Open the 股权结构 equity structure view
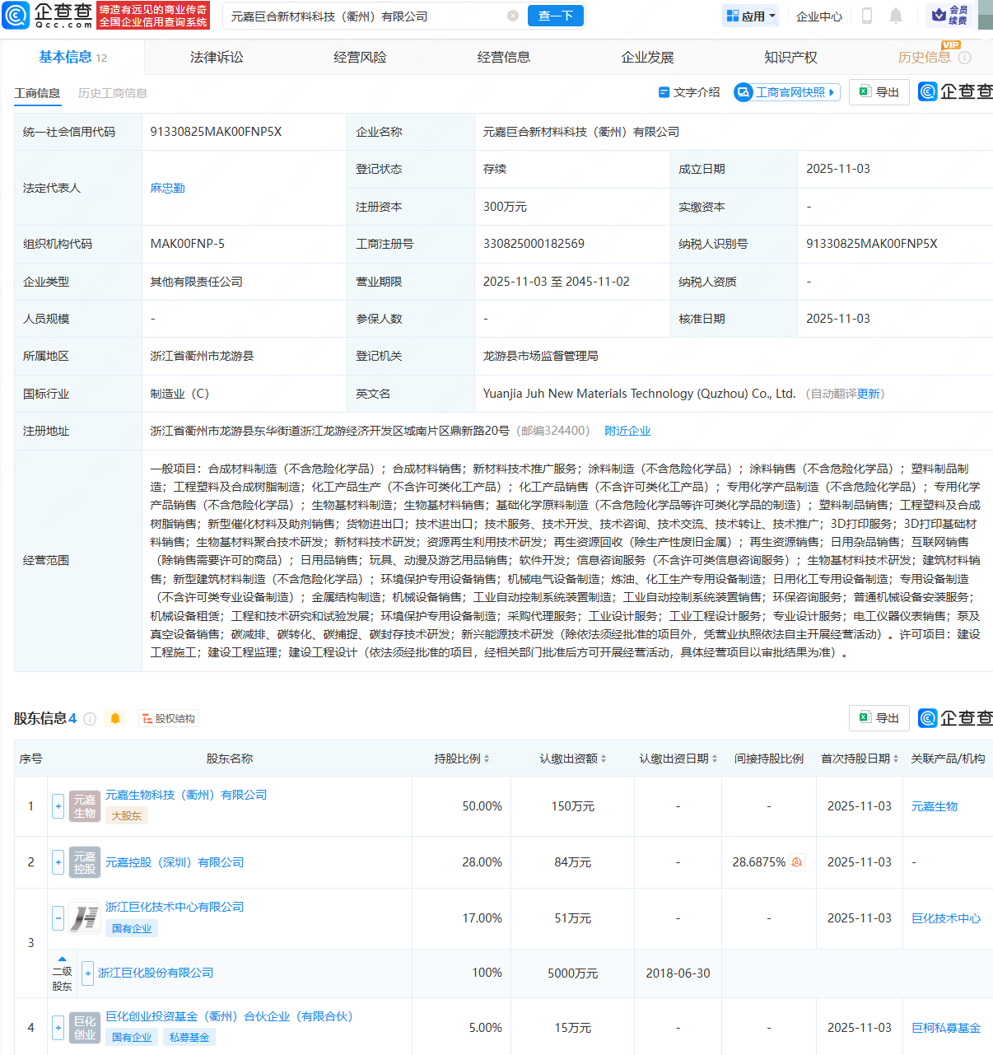The width and height of the screenshot is (993, 1055). pyautogui.click(x=169, y=719)
